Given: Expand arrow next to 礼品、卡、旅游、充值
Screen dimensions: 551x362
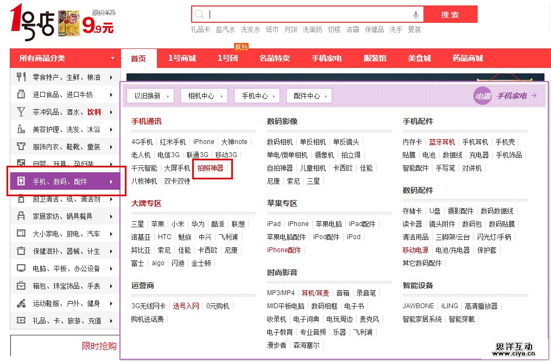Looking at the screenshot, I should [x=111, y=321].
